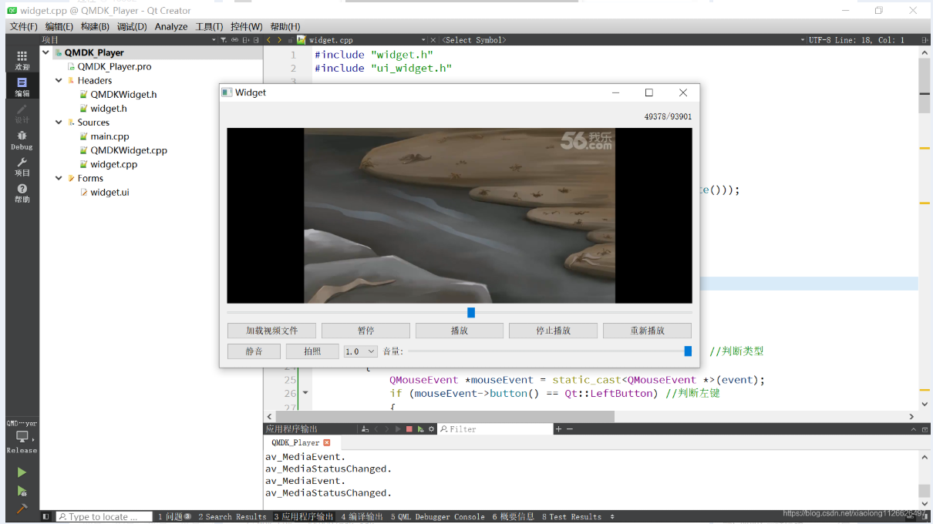Click the red stop icon in output toolbar
Image resolution: width=933 pixels, height=524 pixels.
pyautogui.click(x=409, y=429)
